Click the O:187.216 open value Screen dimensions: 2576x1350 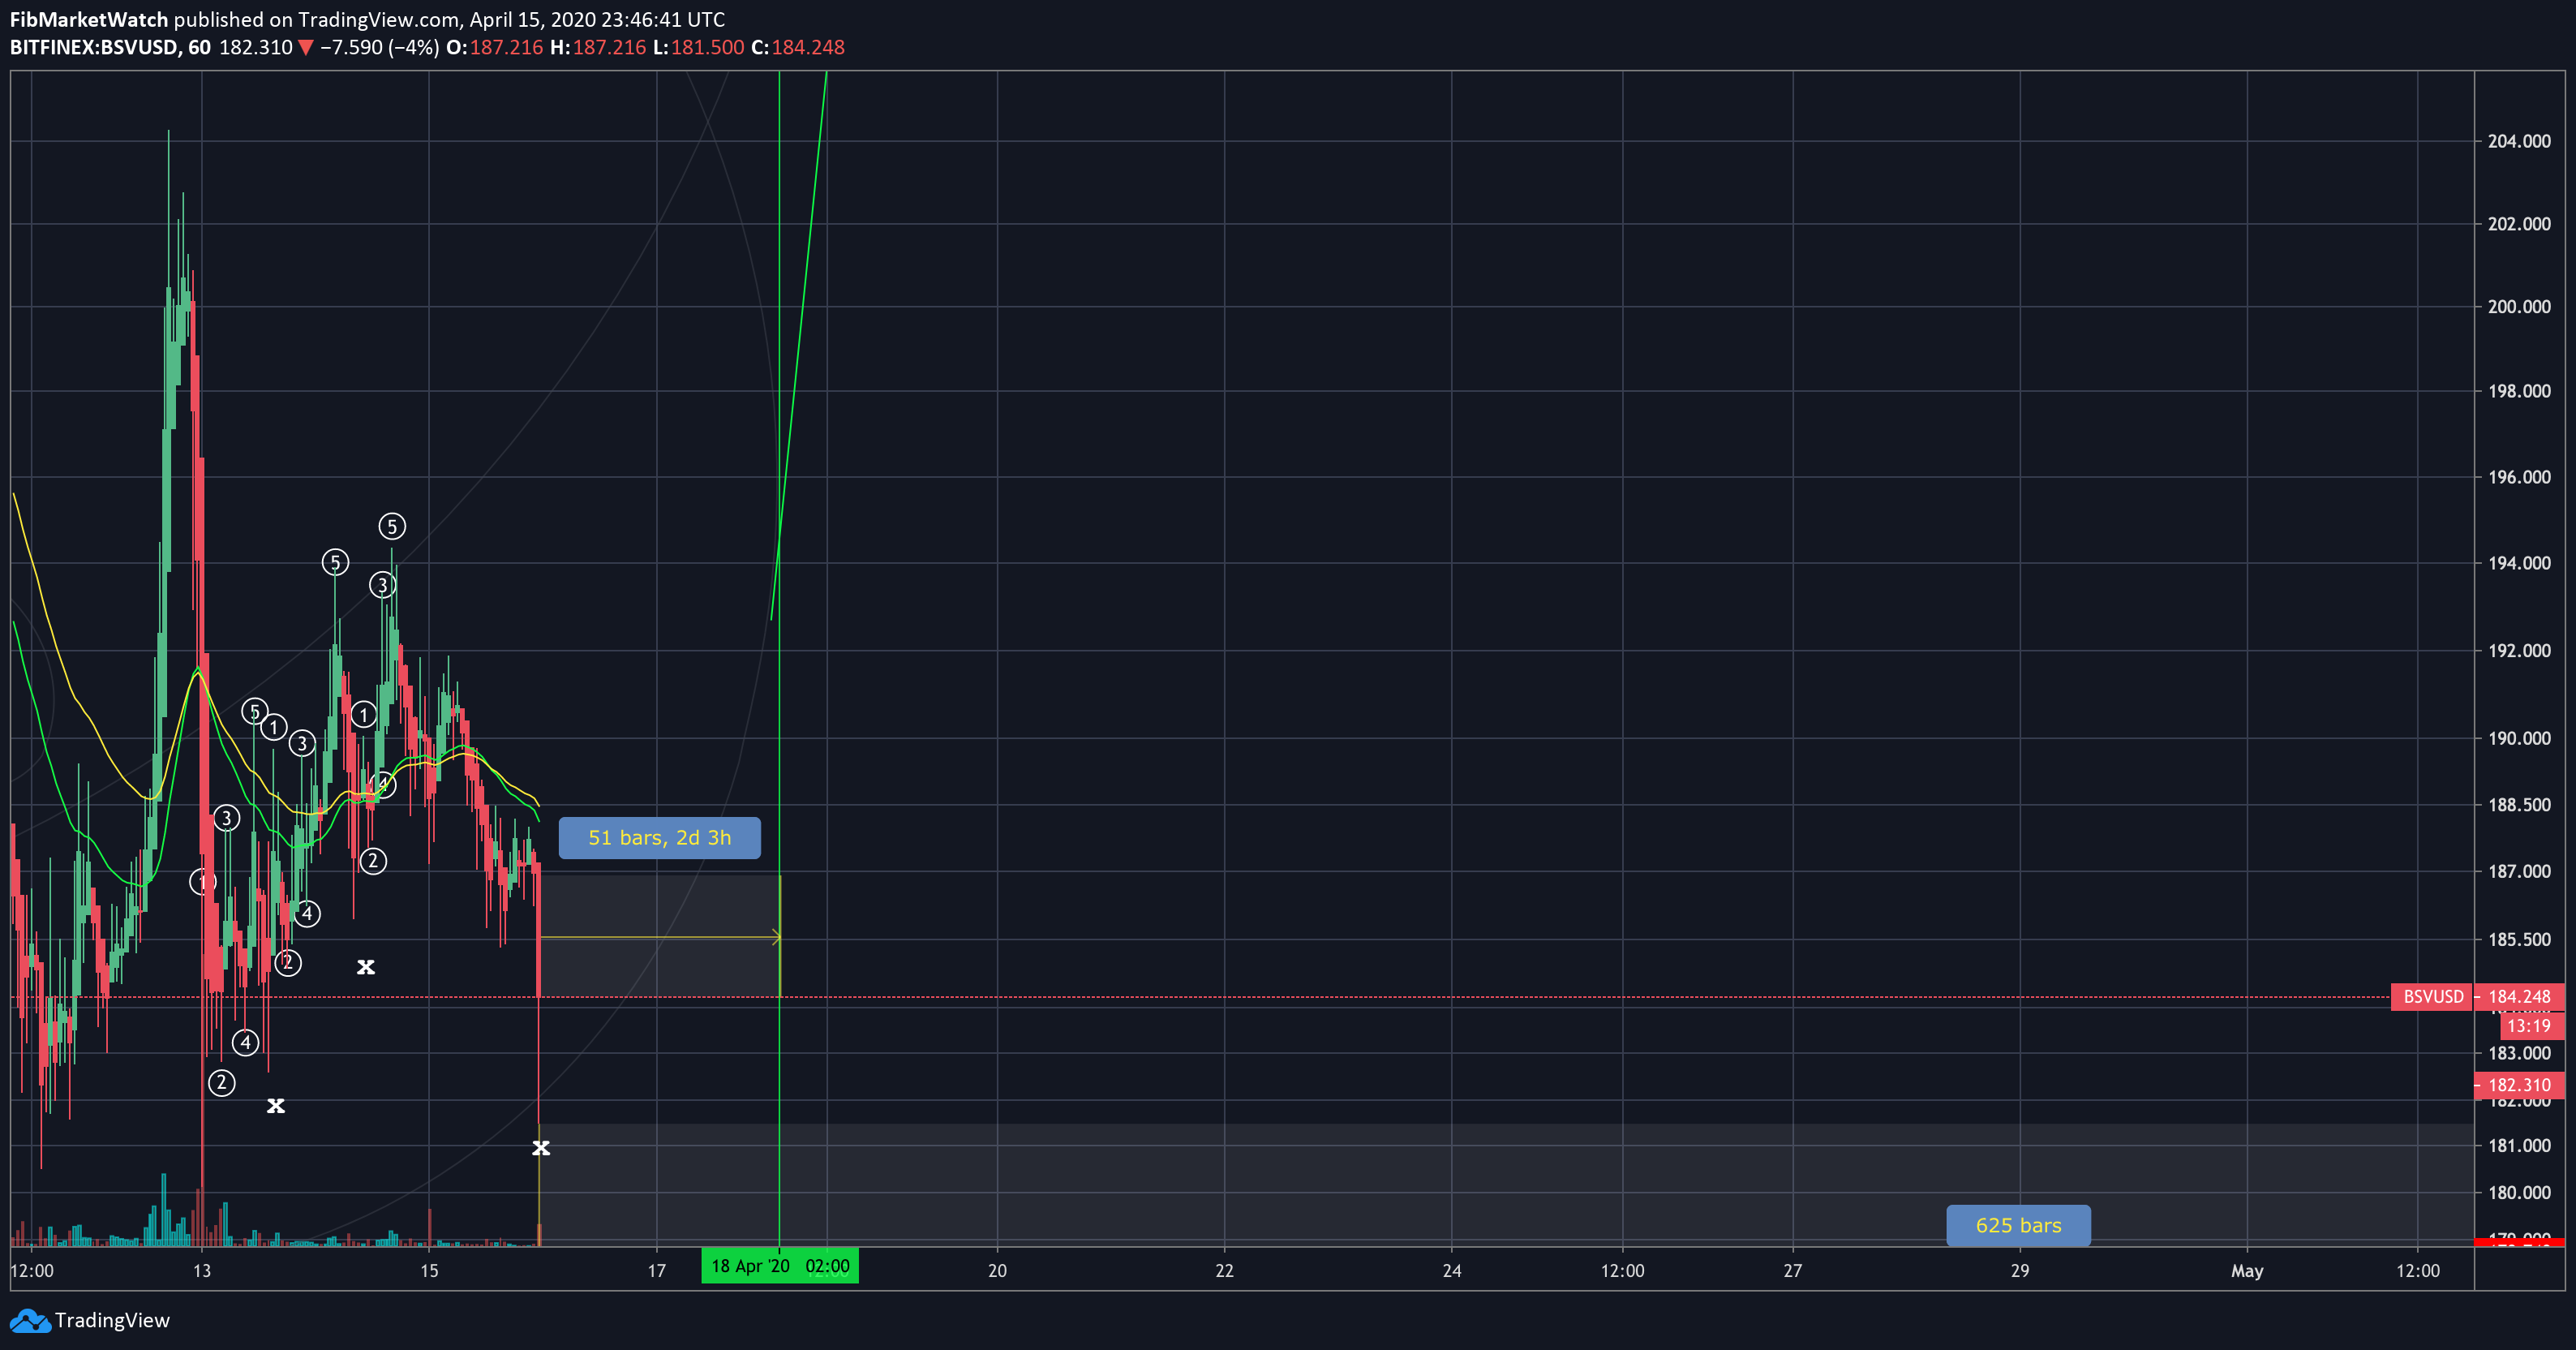[494, 47]
